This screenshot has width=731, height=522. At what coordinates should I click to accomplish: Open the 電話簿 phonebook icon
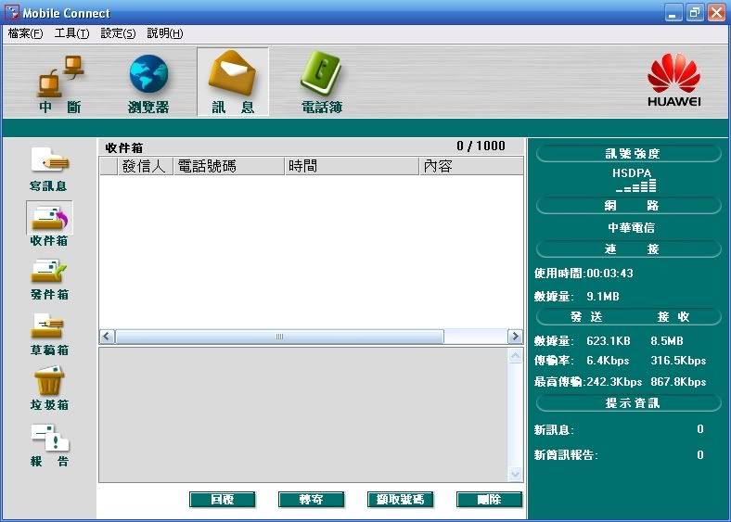(x=321, y=80)
